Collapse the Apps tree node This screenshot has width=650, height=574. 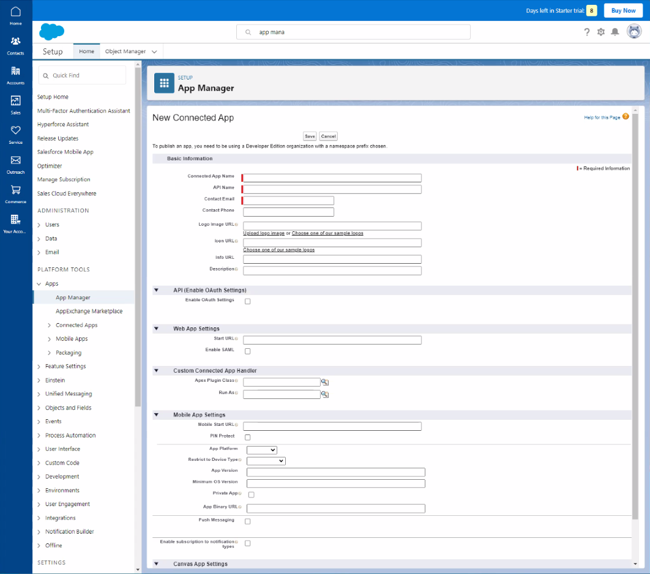point(39,284)
